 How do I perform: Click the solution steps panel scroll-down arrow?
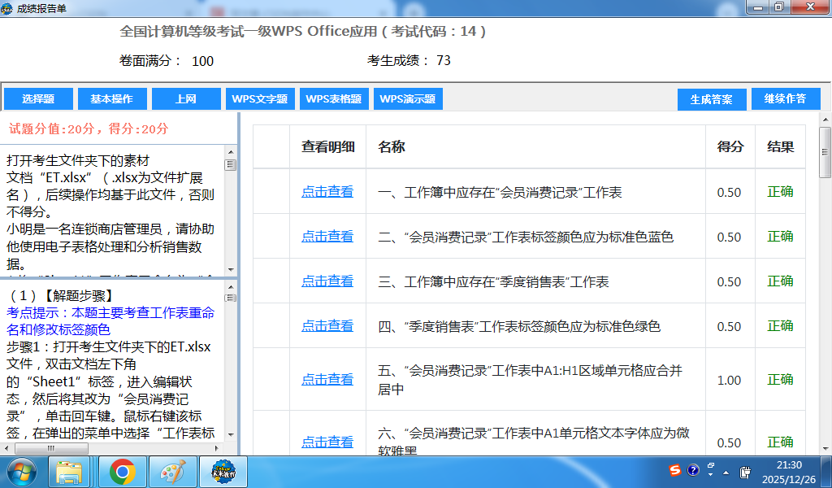pyautogui.click(x=231, y=434)
